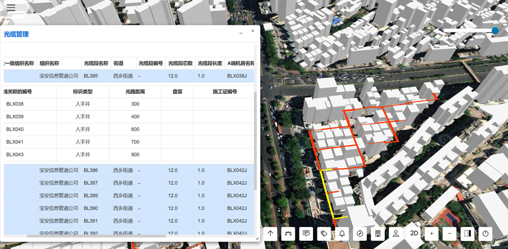
Task: Zoom in with the plus button
Action: (x=431, y=233)
